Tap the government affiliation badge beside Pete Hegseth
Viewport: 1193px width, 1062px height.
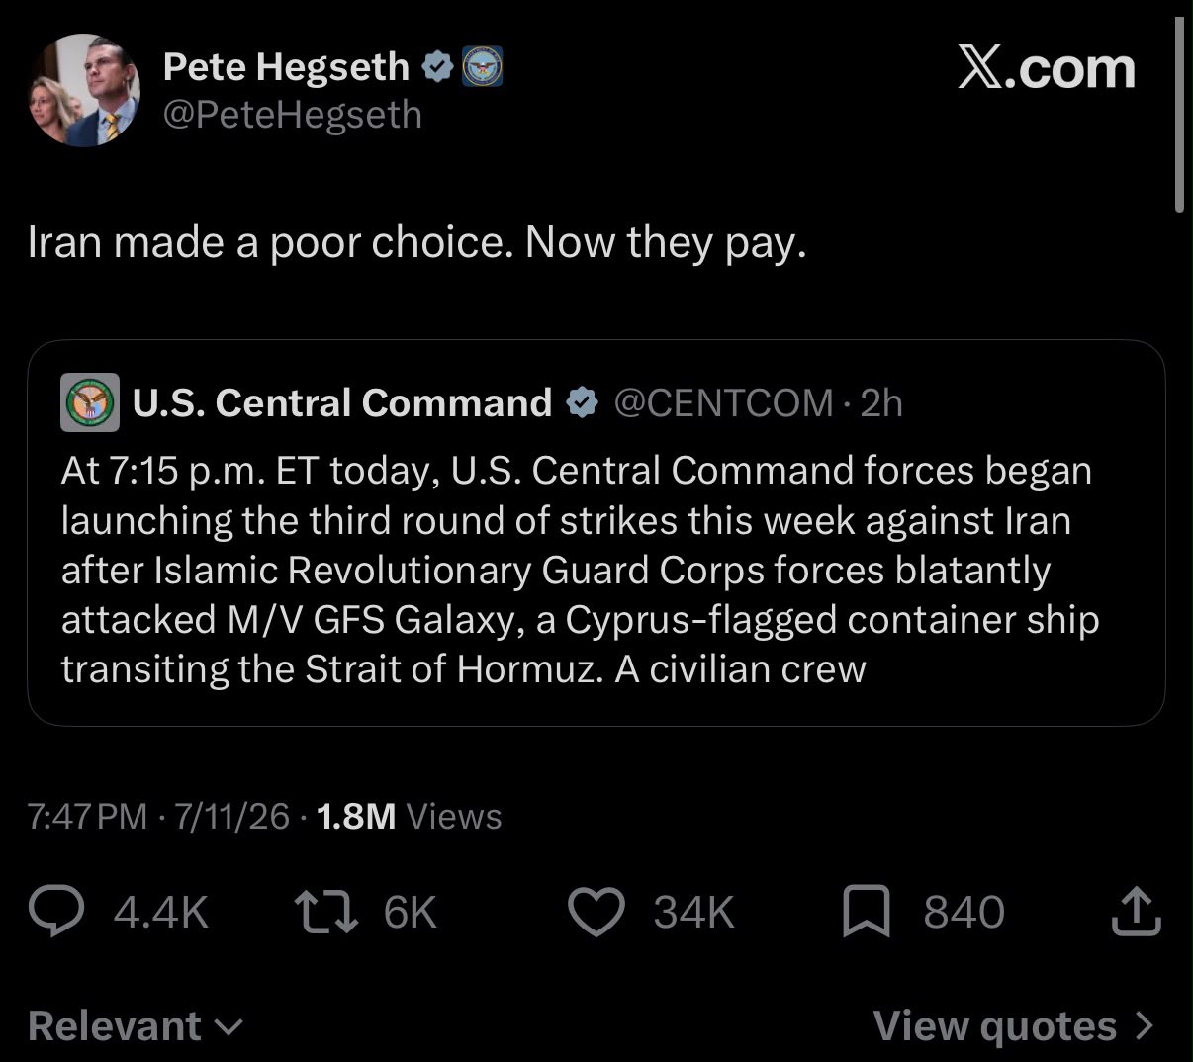coord(483,67)
